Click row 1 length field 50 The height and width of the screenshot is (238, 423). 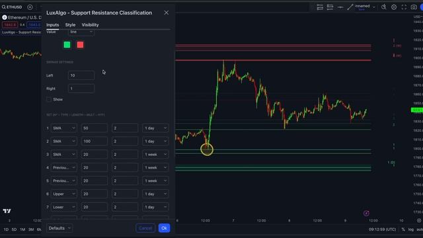click(x=94, y=128)
